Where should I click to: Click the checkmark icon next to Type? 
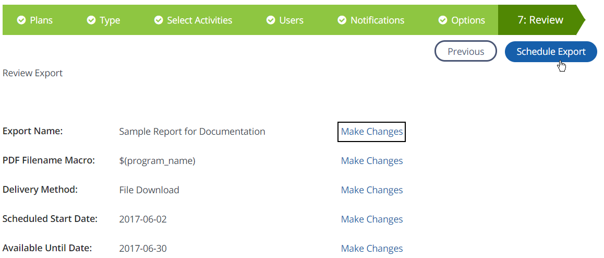(x=91, y=20)
